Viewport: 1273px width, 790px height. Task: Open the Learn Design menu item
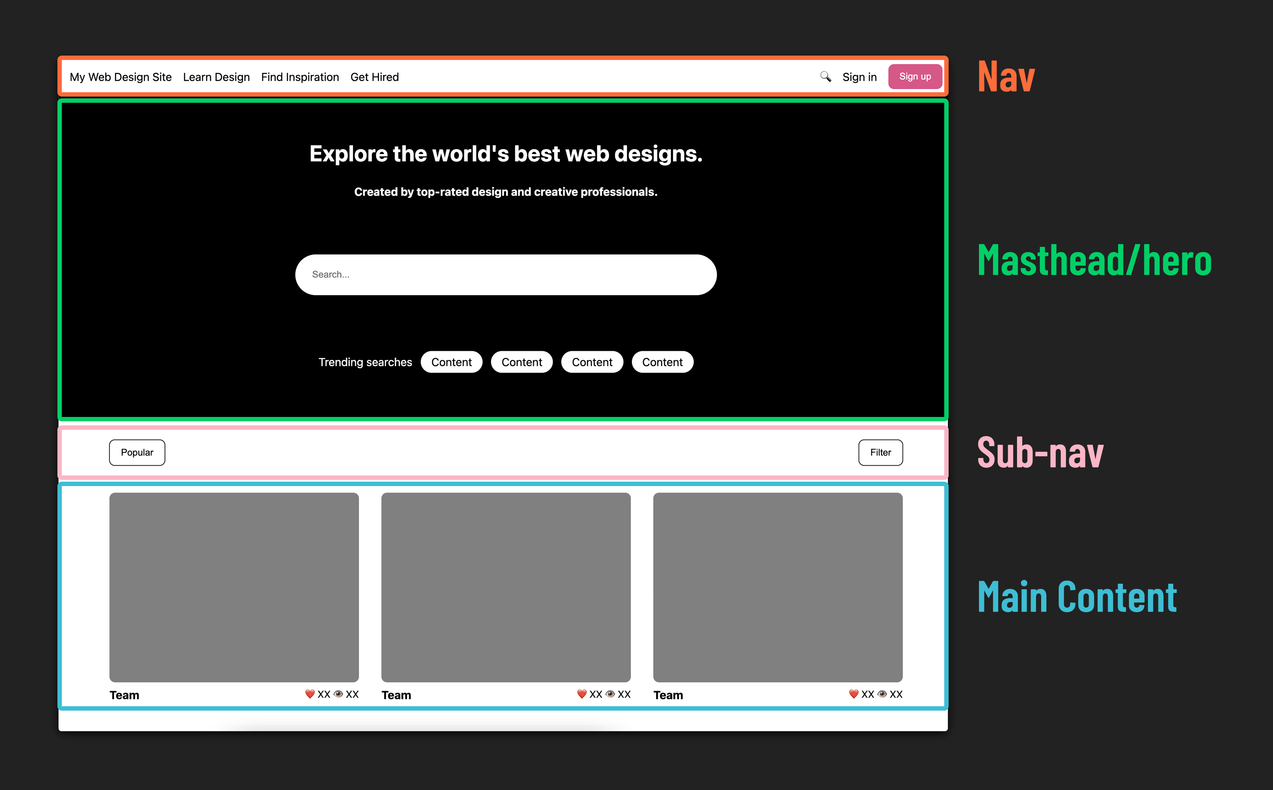tap(216, 77)
